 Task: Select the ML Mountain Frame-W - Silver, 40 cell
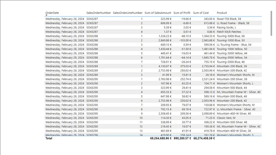238,92
